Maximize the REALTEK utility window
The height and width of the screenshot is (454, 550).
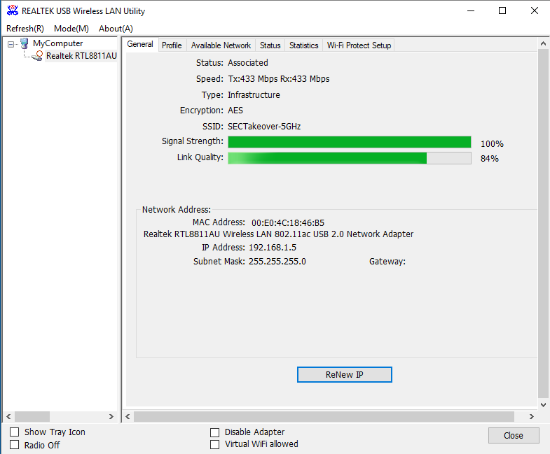502,11
